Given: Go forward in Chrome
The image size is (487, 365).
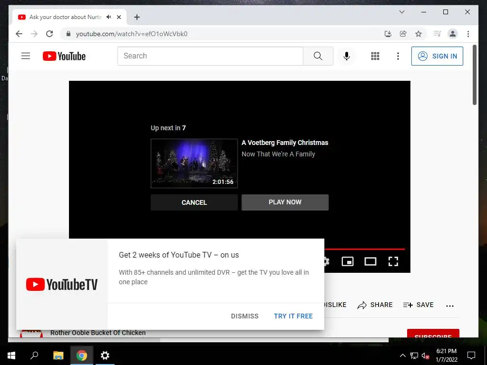Looking at the screenshot, I should coord(34,34).
